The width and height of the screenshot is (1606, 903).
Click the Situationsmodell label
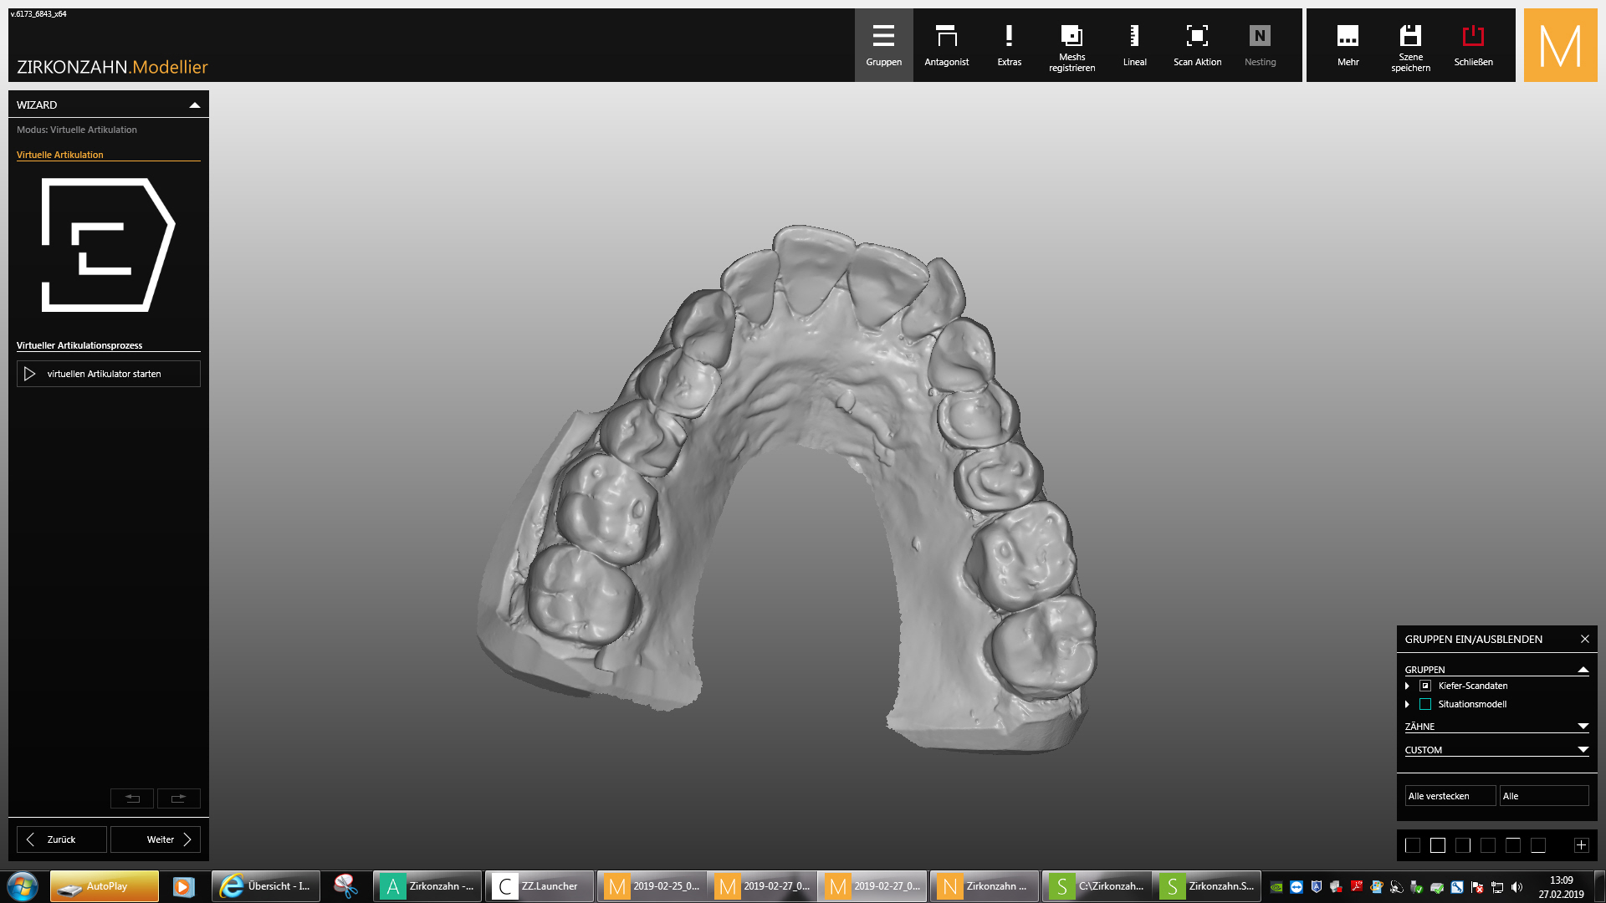[x=1472, y=704]
